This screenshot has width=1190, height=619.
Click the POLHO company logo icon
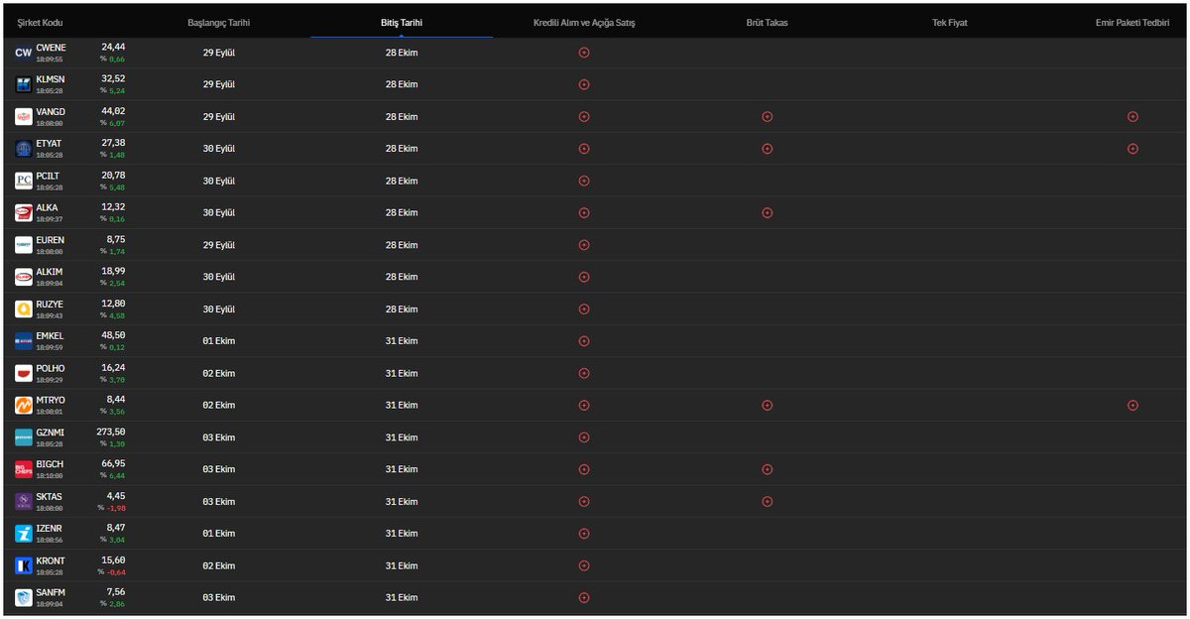24,374
